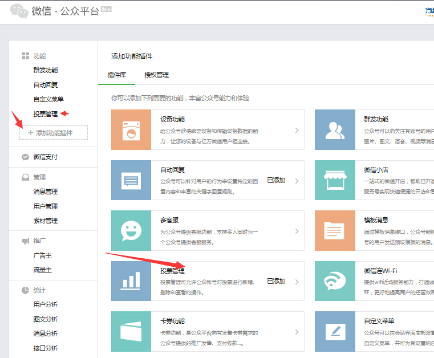Click the 群发功能 people icon
Screen dimensions: 434x358
[335, 130]
